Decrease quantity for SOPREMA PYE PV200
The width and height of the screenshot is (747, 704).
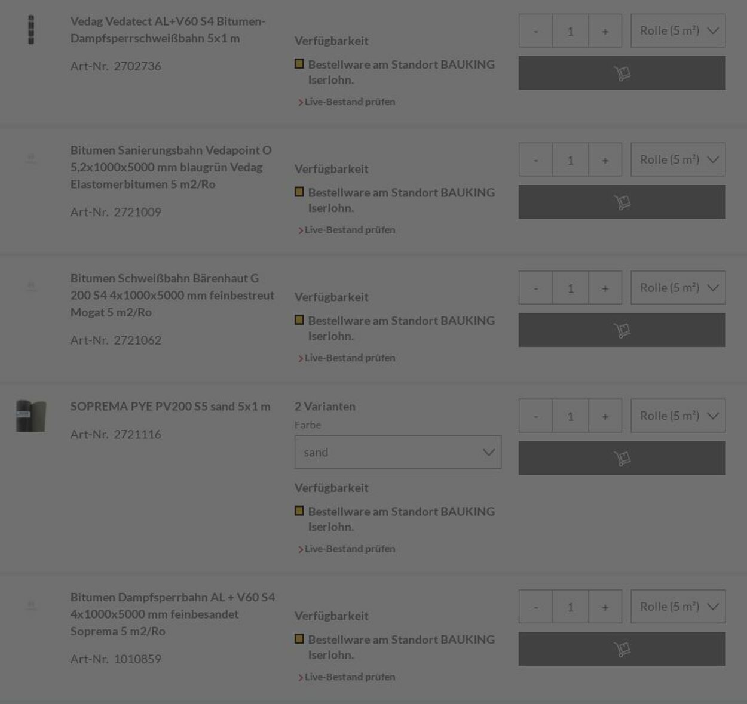(x=535, y=416)
